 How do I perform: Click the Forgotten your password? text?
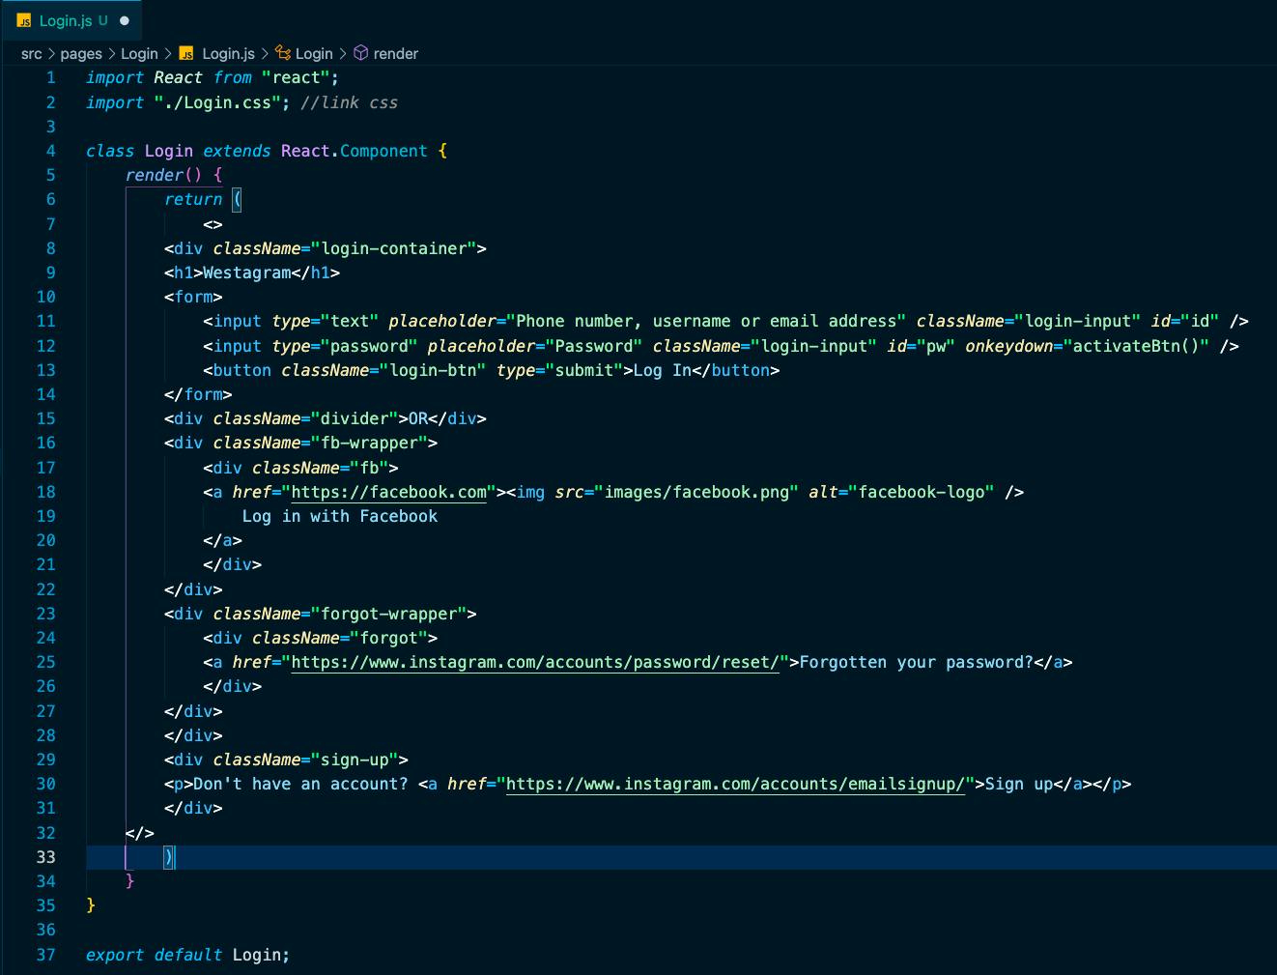916,662
